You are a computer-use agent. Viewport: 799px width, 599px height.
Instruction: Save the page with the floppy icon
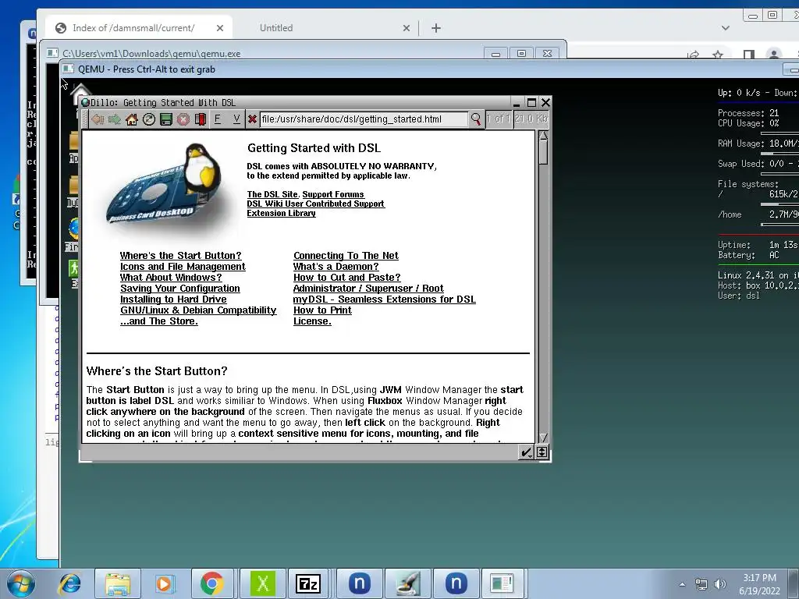click(x=165, y=119)
